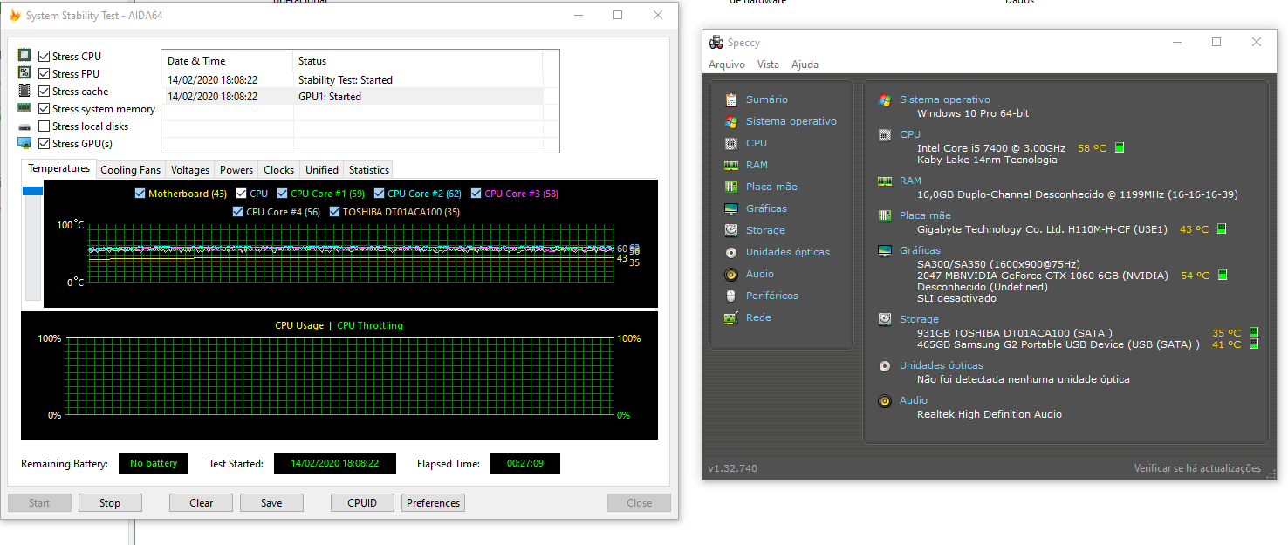The width and height of the screenshot is (1288, 545).
Task: Enable Stress local disks checkbox
Action: (x=45, y=126)
